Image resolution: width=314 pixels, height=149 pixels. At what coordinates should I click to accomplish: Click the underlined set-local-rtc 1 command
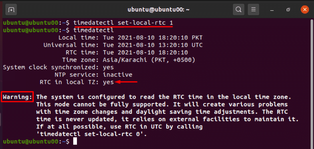[x=123, y=23]
